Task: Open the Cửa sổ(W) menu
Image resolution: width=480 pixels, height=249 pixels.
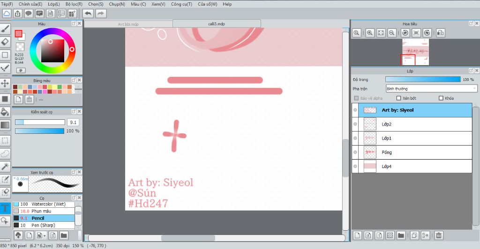Action: (x=208, y=4)
